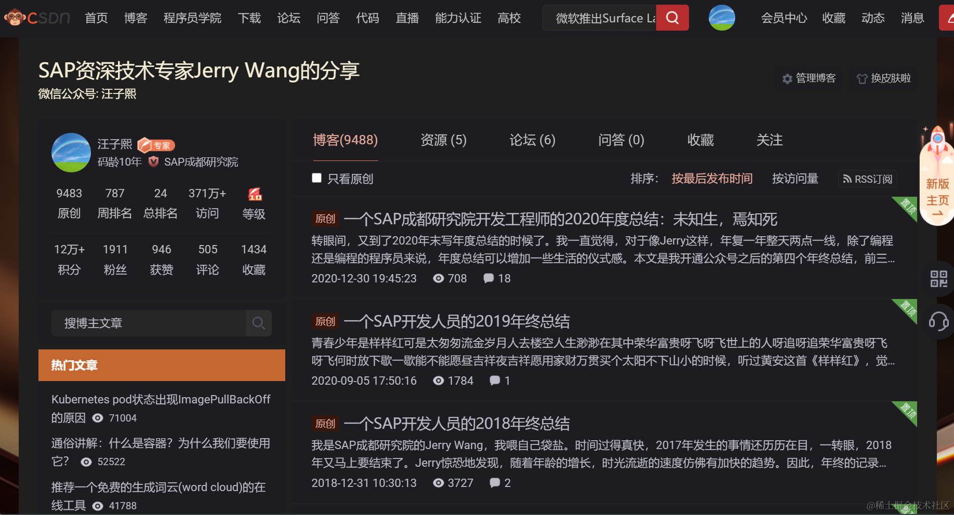Viewport: 954px width, 515px height.
Task: Switch to the 问答 (0) tab
Action: click(621, 140)
